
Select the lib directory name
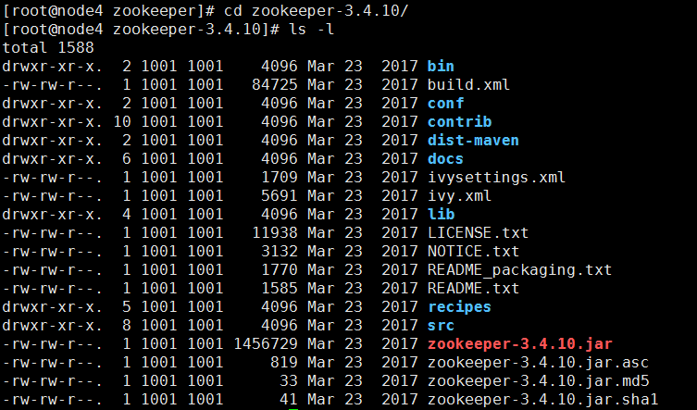(x=441, y=215)
